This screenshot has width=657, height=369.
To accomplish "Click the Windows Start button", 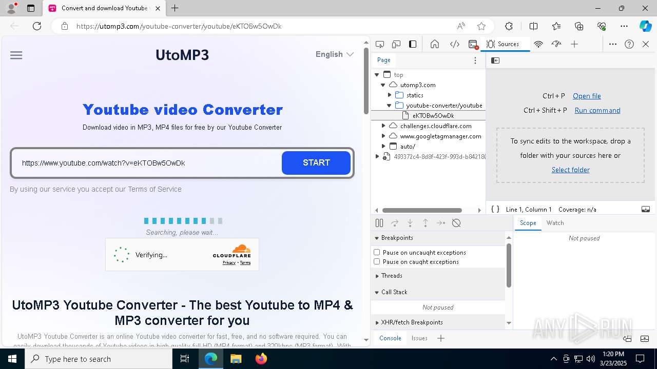I will (12, 359).
